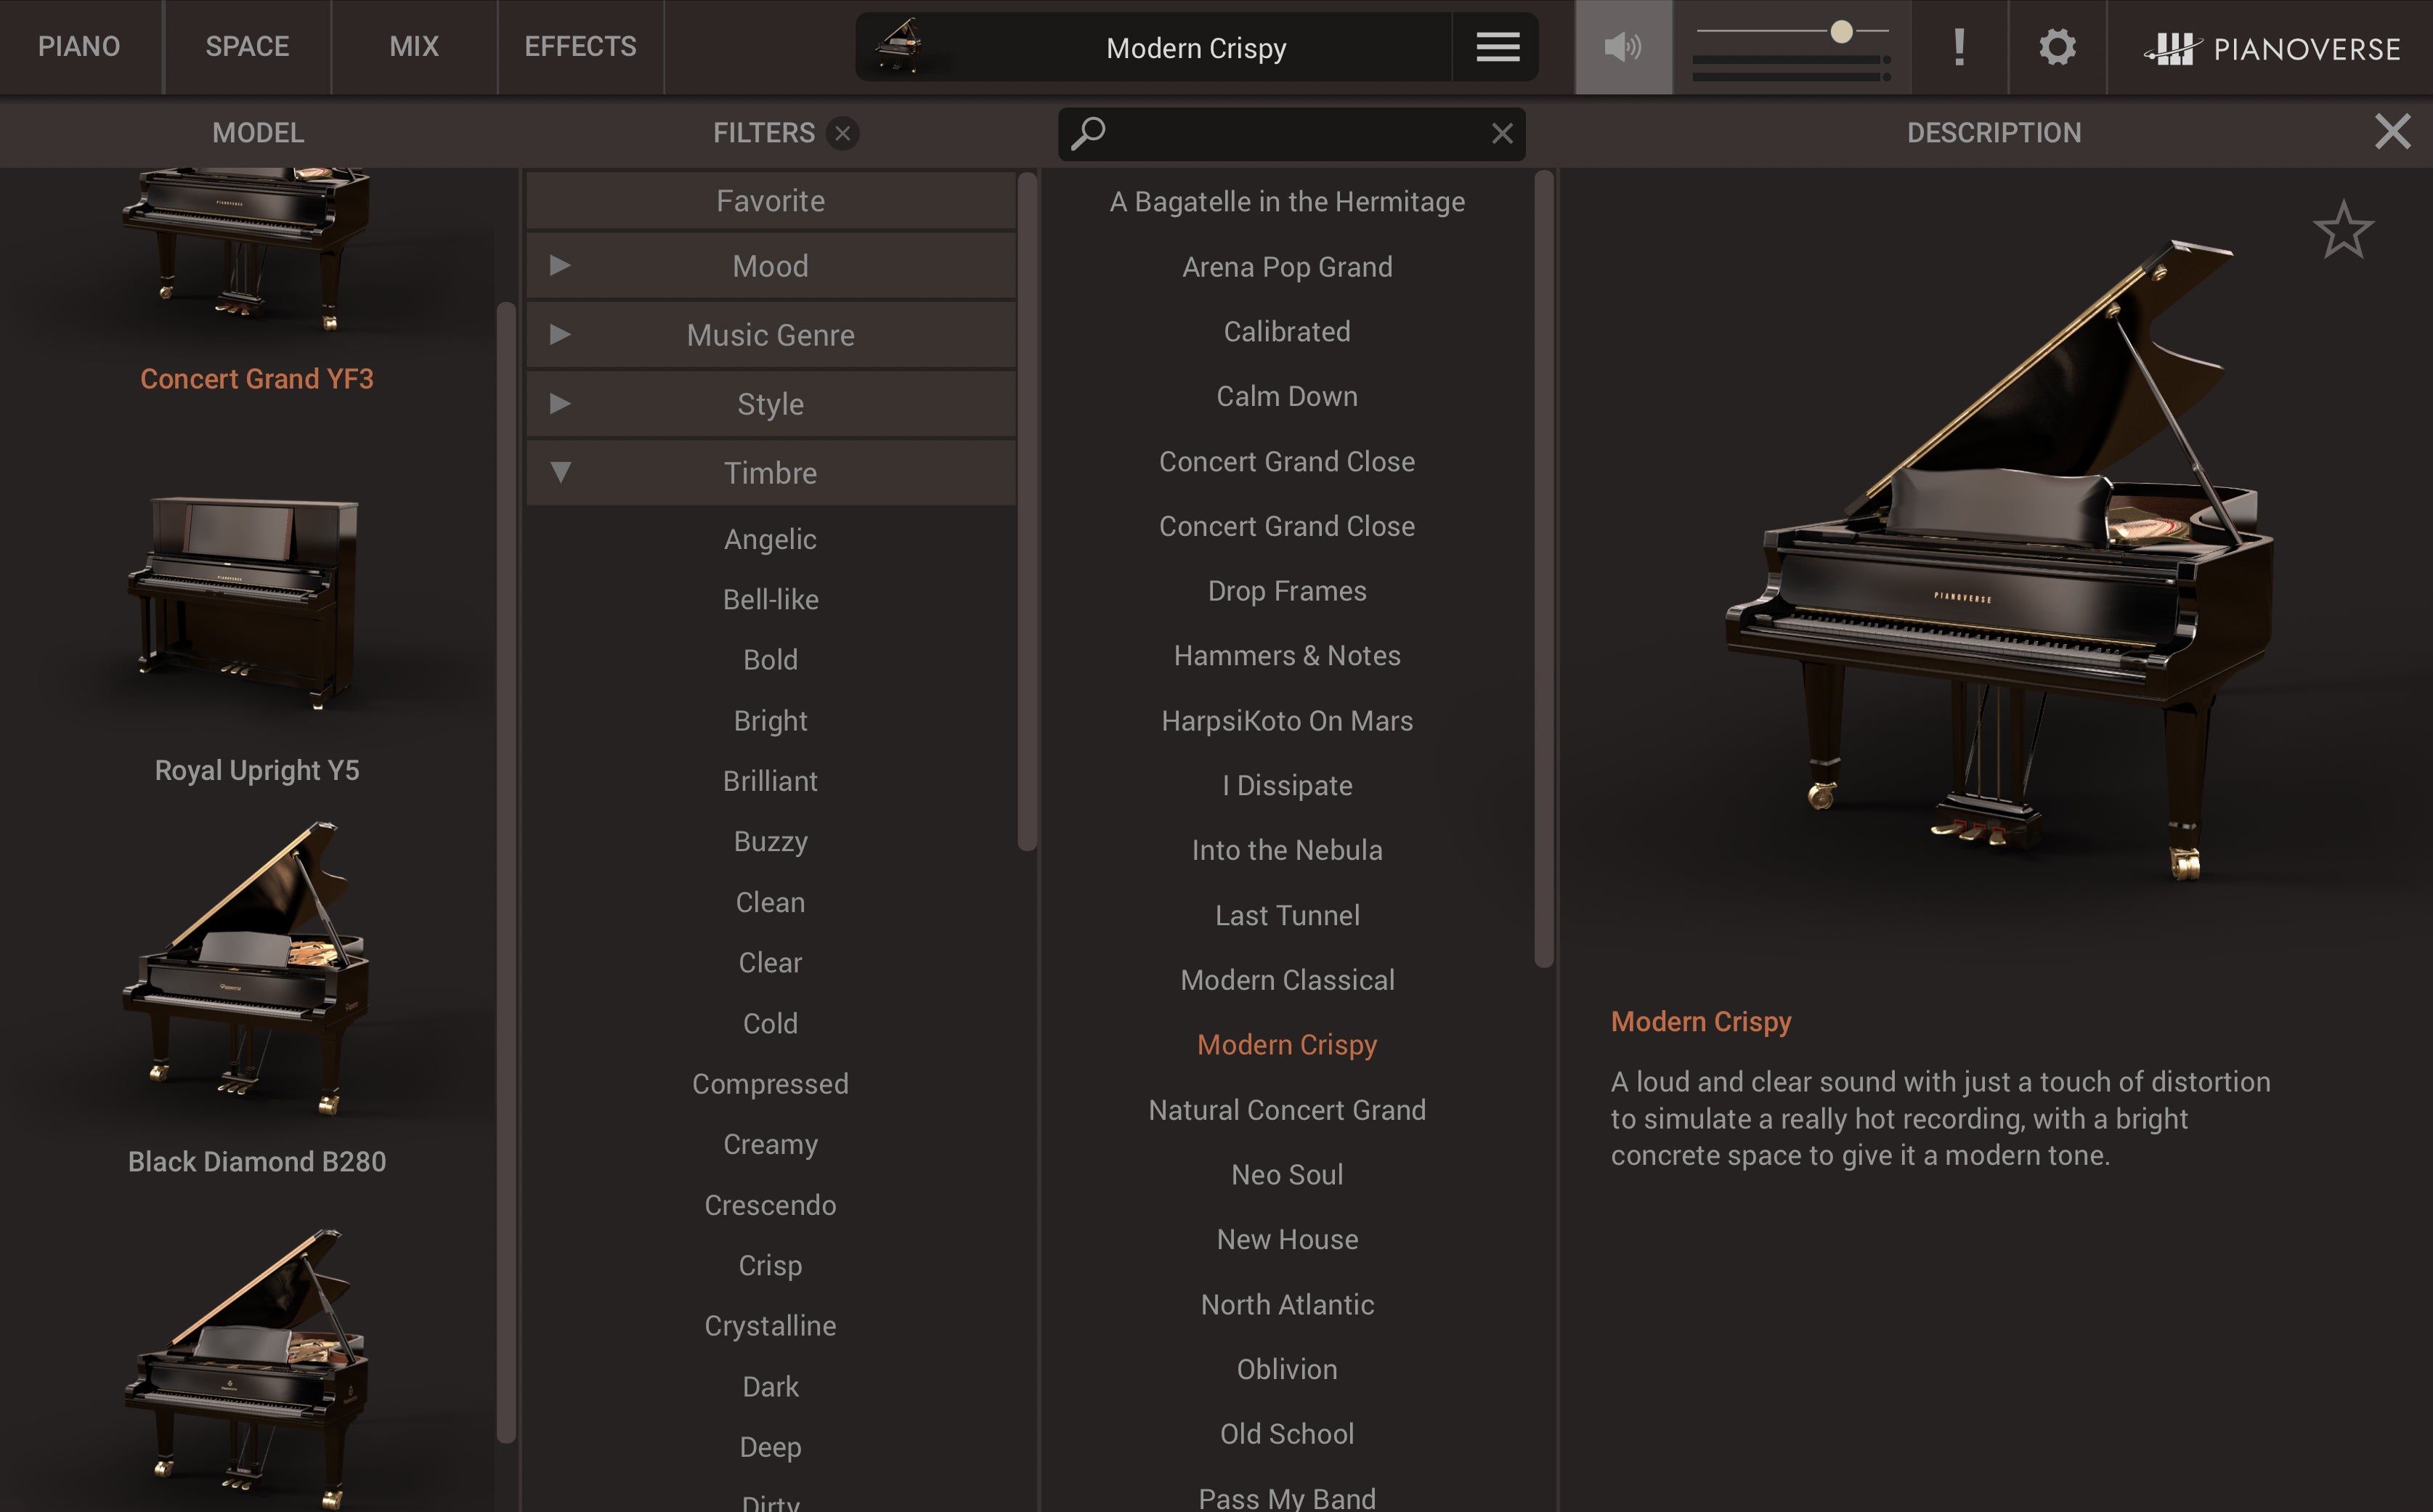Screen dimensions: 2433x1512
Task: Click the hamburger menu icon
Action: click(x=1498, y=47)
